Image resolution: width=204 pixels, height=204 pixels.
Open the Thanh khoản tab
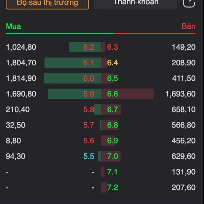[136, 3]
